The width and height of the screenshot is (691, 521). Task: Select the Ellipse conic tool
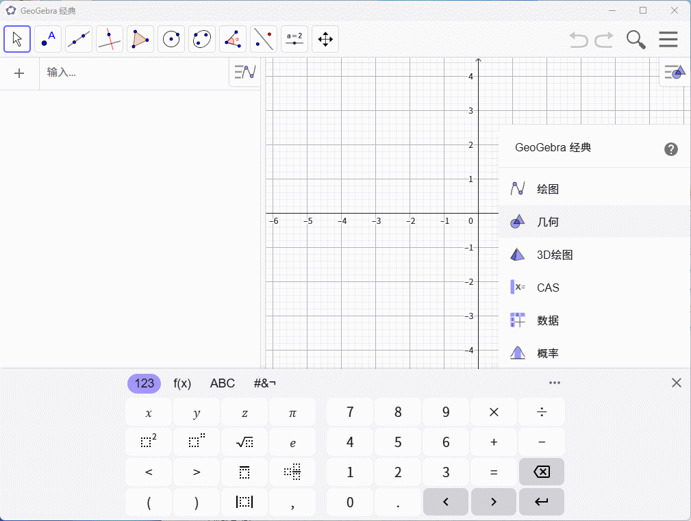pos(202,39)
